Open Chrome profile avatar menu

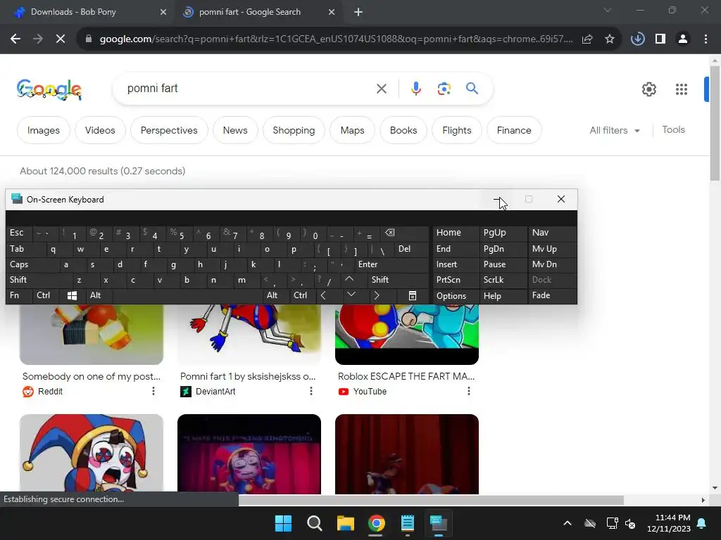point(683,39)
